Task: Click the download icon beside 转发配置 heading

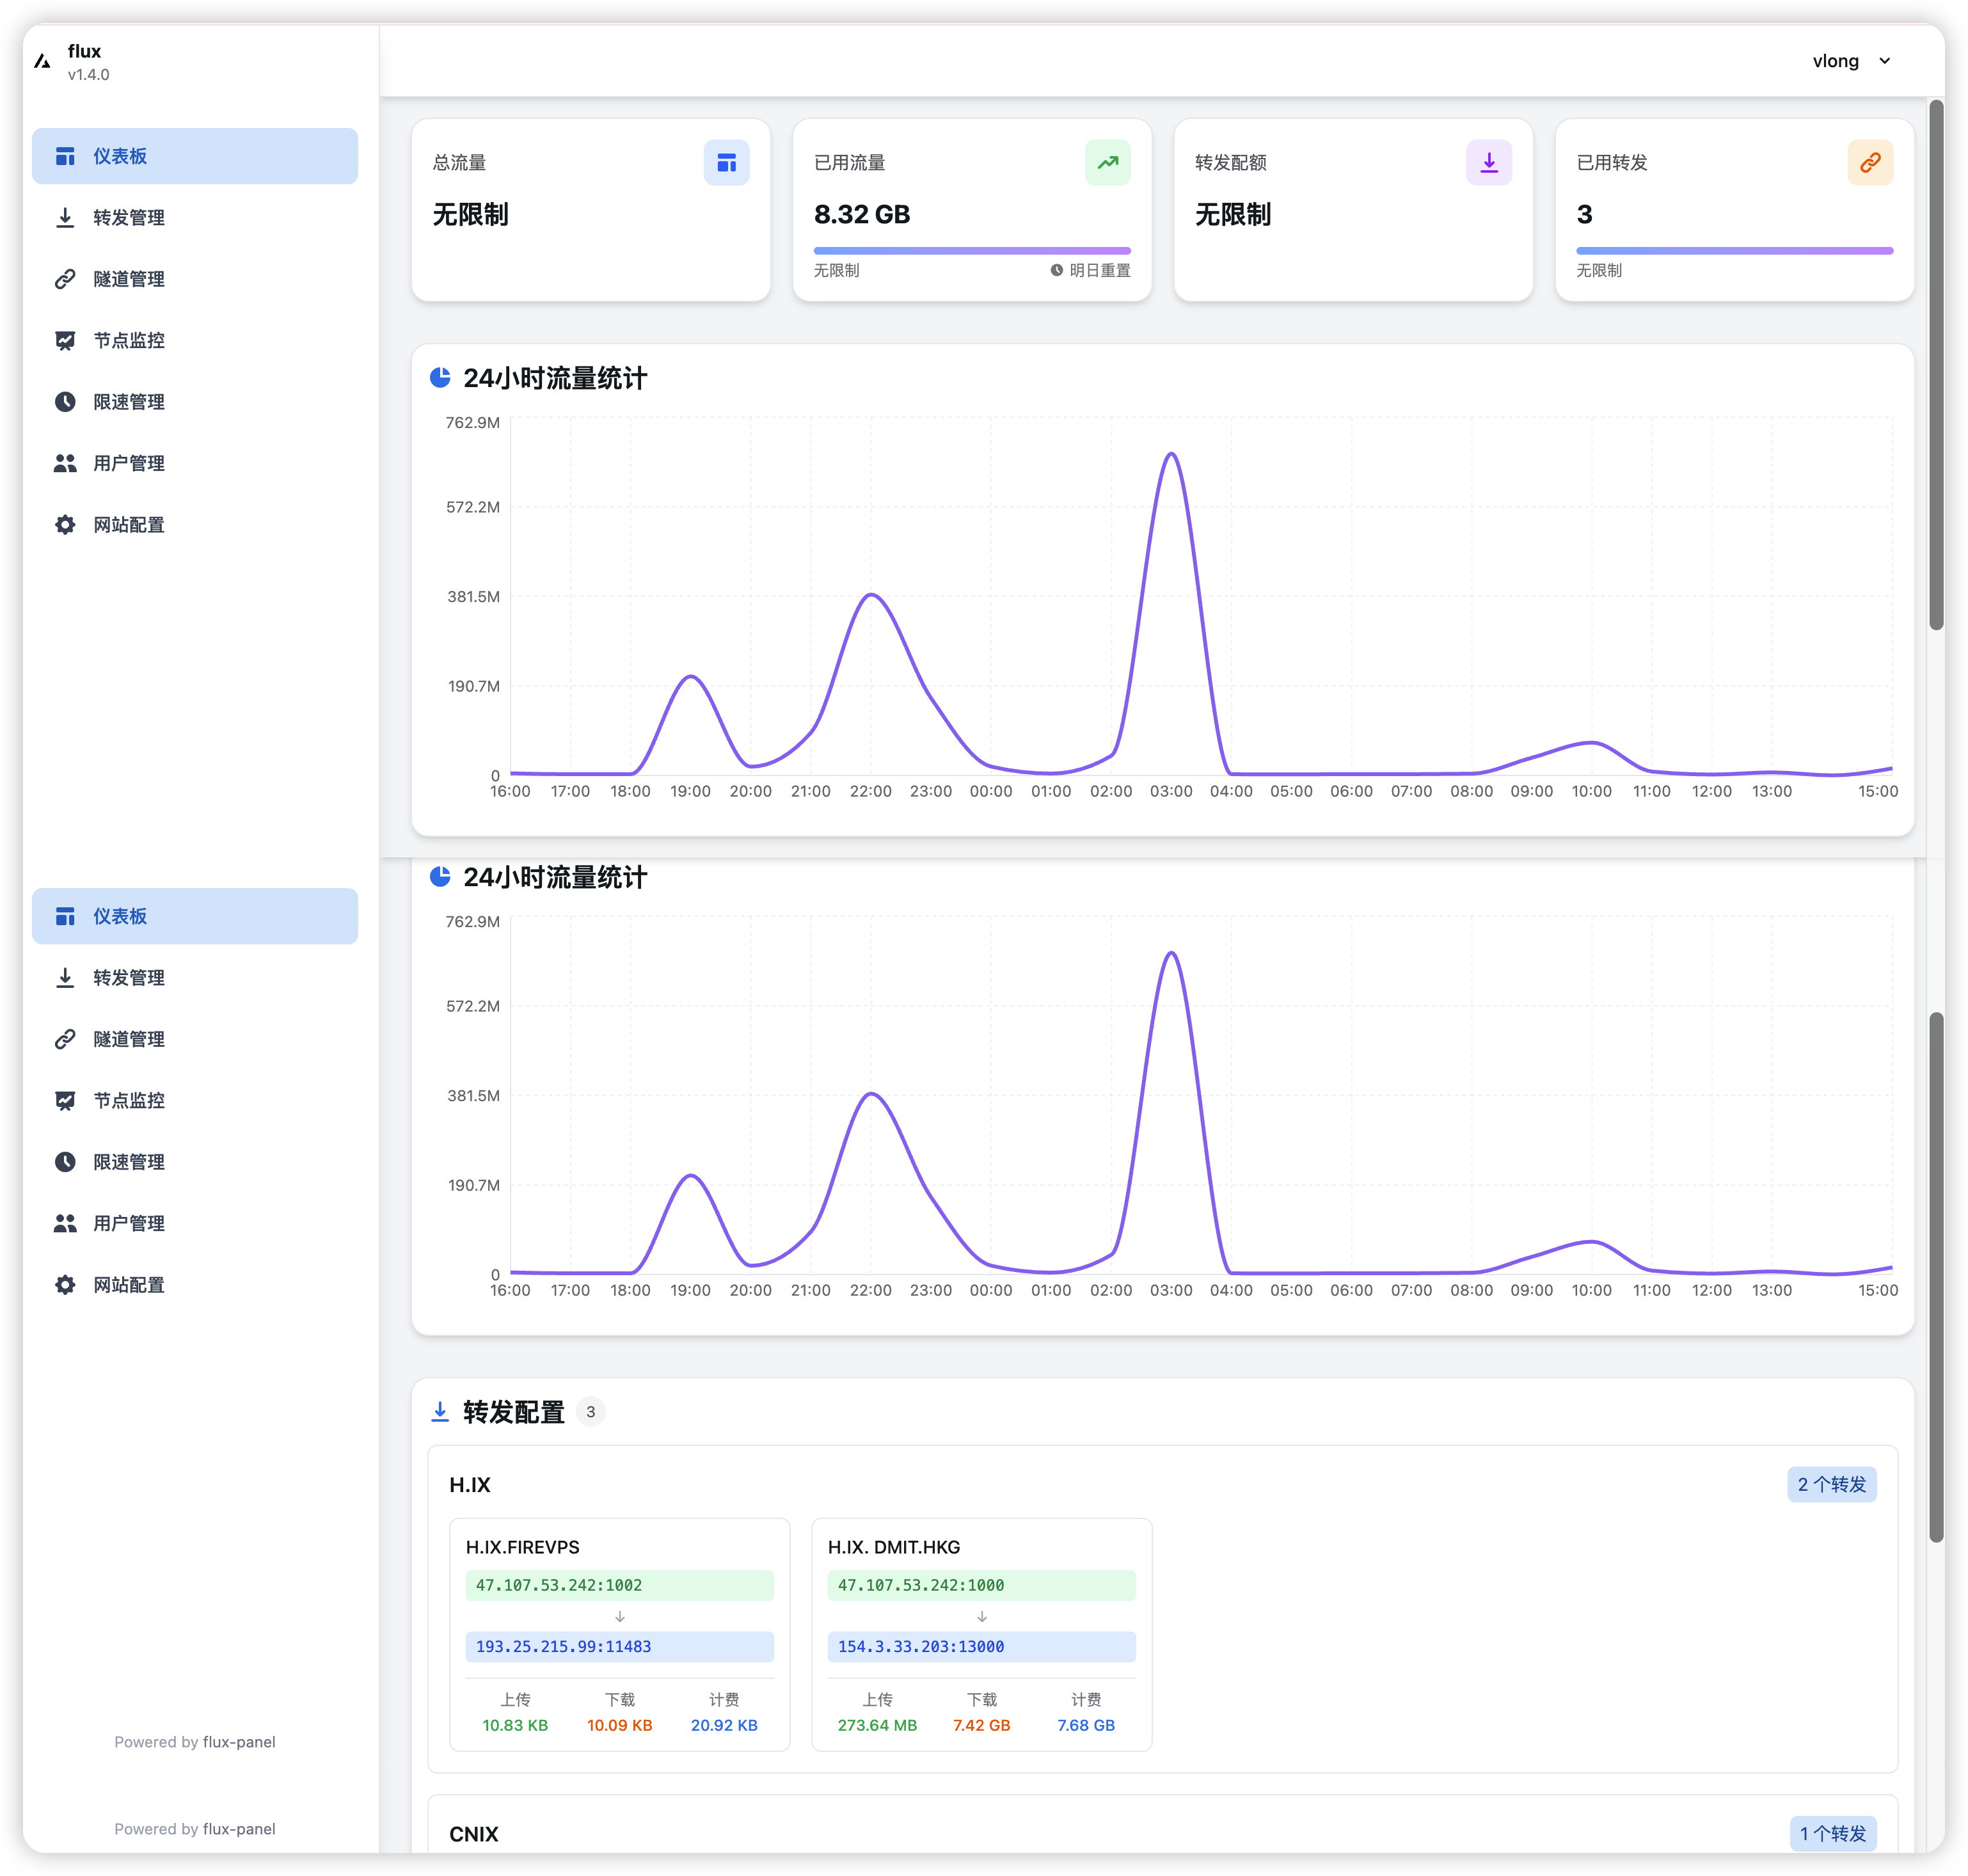Action: coord(440,1412)
